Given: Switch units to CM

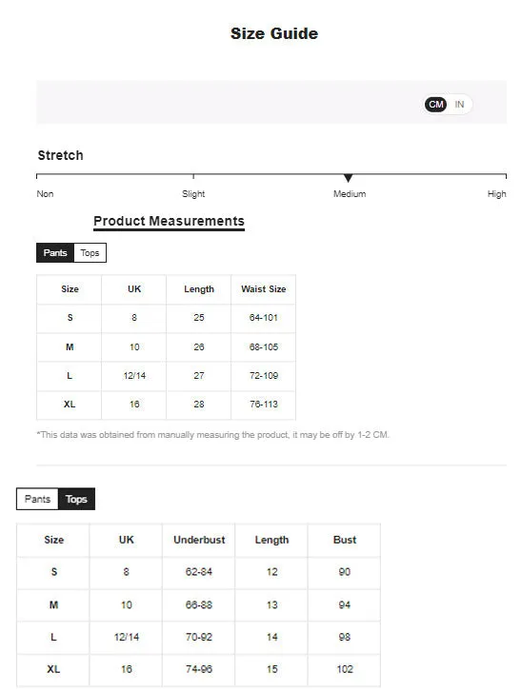Looking at the screenshot, I should click(x=436, y=104).
